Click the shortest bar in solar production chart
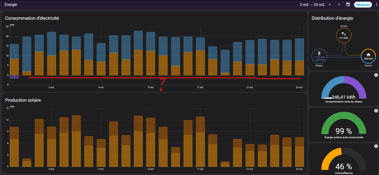The height and width of the screenshot is (175, 379). [x=225, y=164]
